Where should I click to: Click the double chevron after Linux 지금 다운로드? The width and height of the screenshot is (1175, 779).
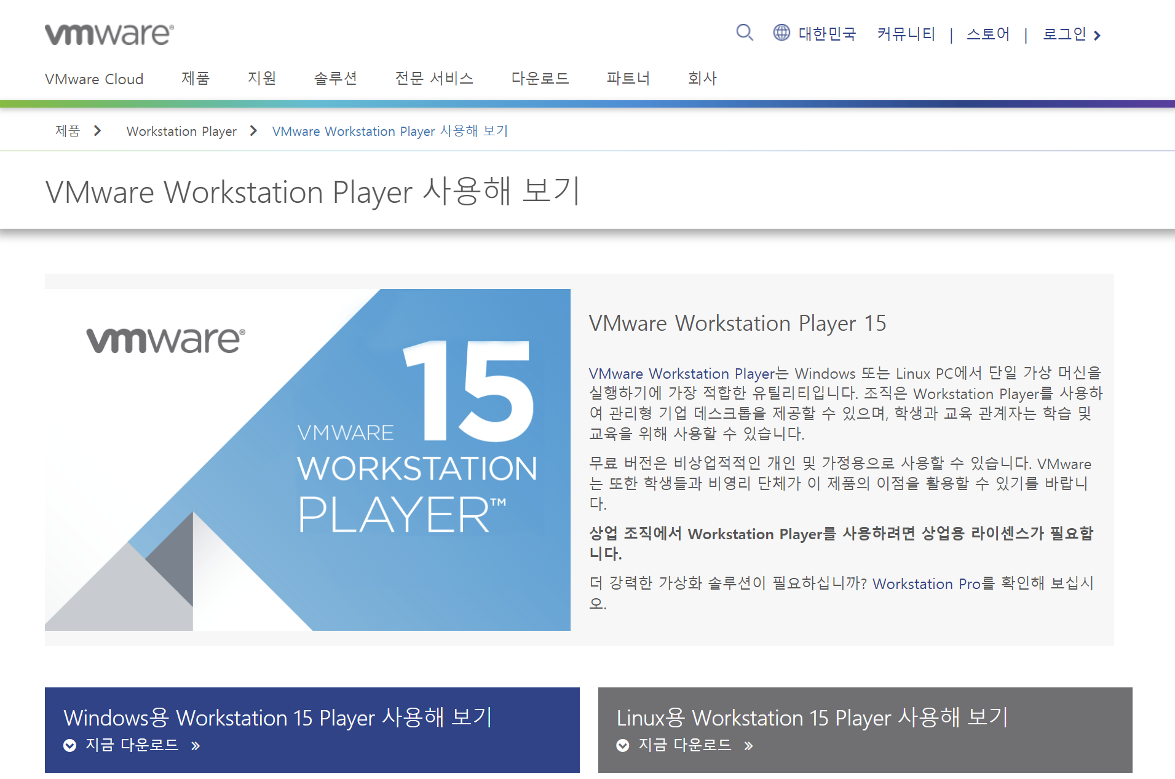pyautogui.click(x=748, y=746)
